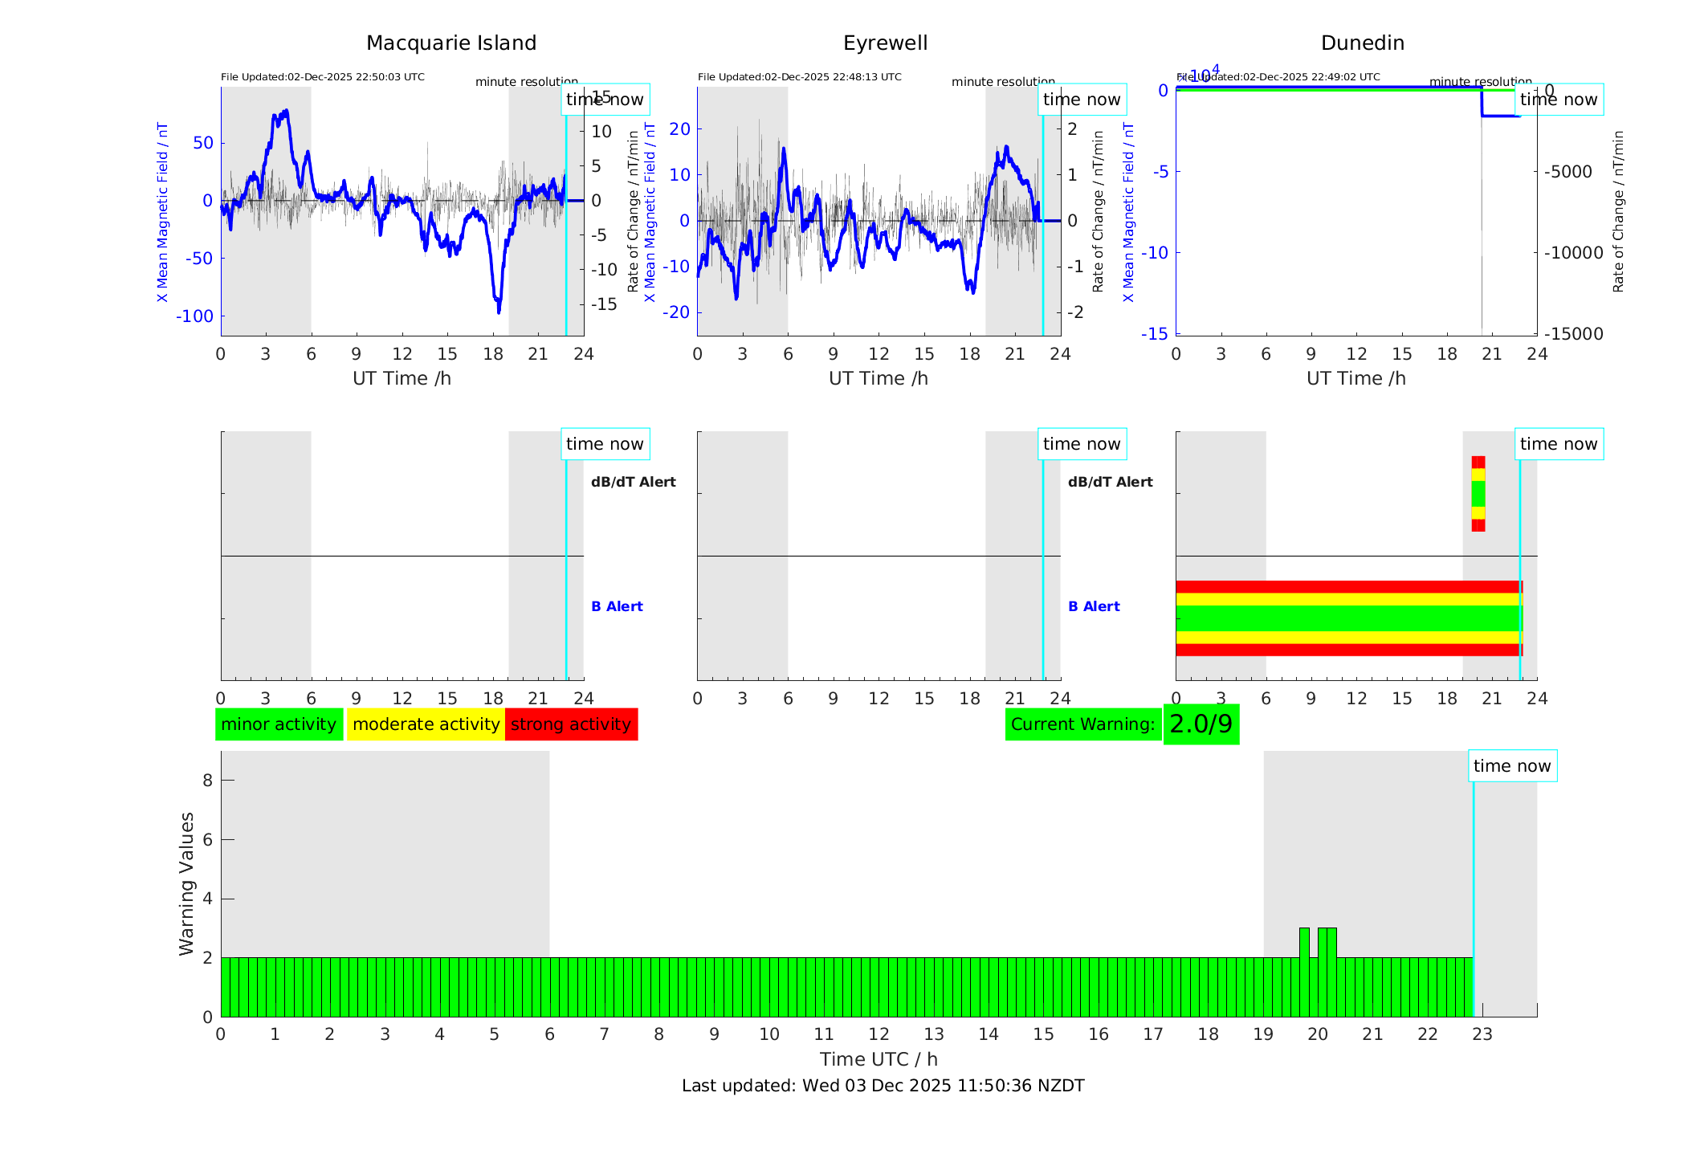Image resolution: width=1700 pixels, height=1154 pixels.
Task: Click the Dunedin chart title
Action: 1362,43
